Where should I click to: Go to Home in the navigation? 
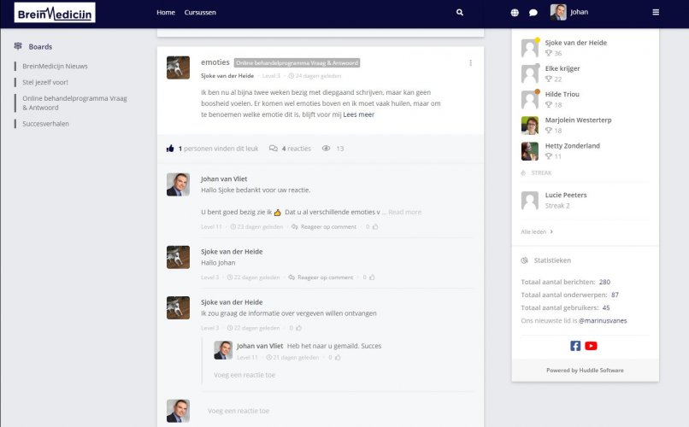point(166,13)
